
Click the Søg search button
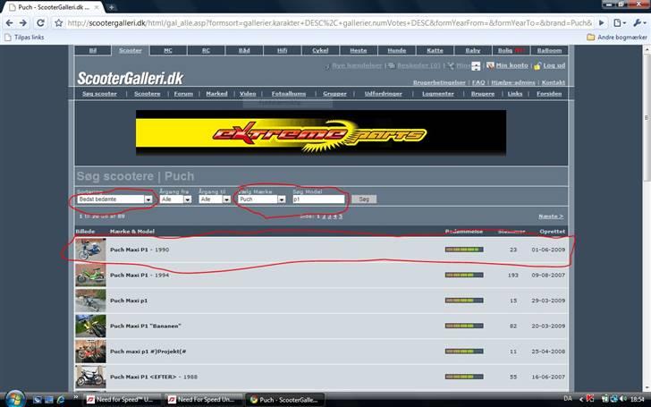coord(364,199)
